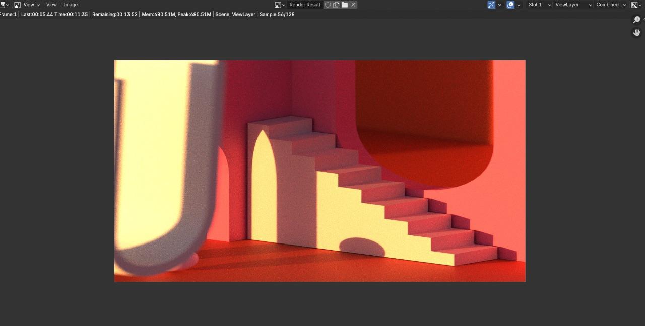
Task: Open the Combined render pass dropdown
Action: coord(606,5)
